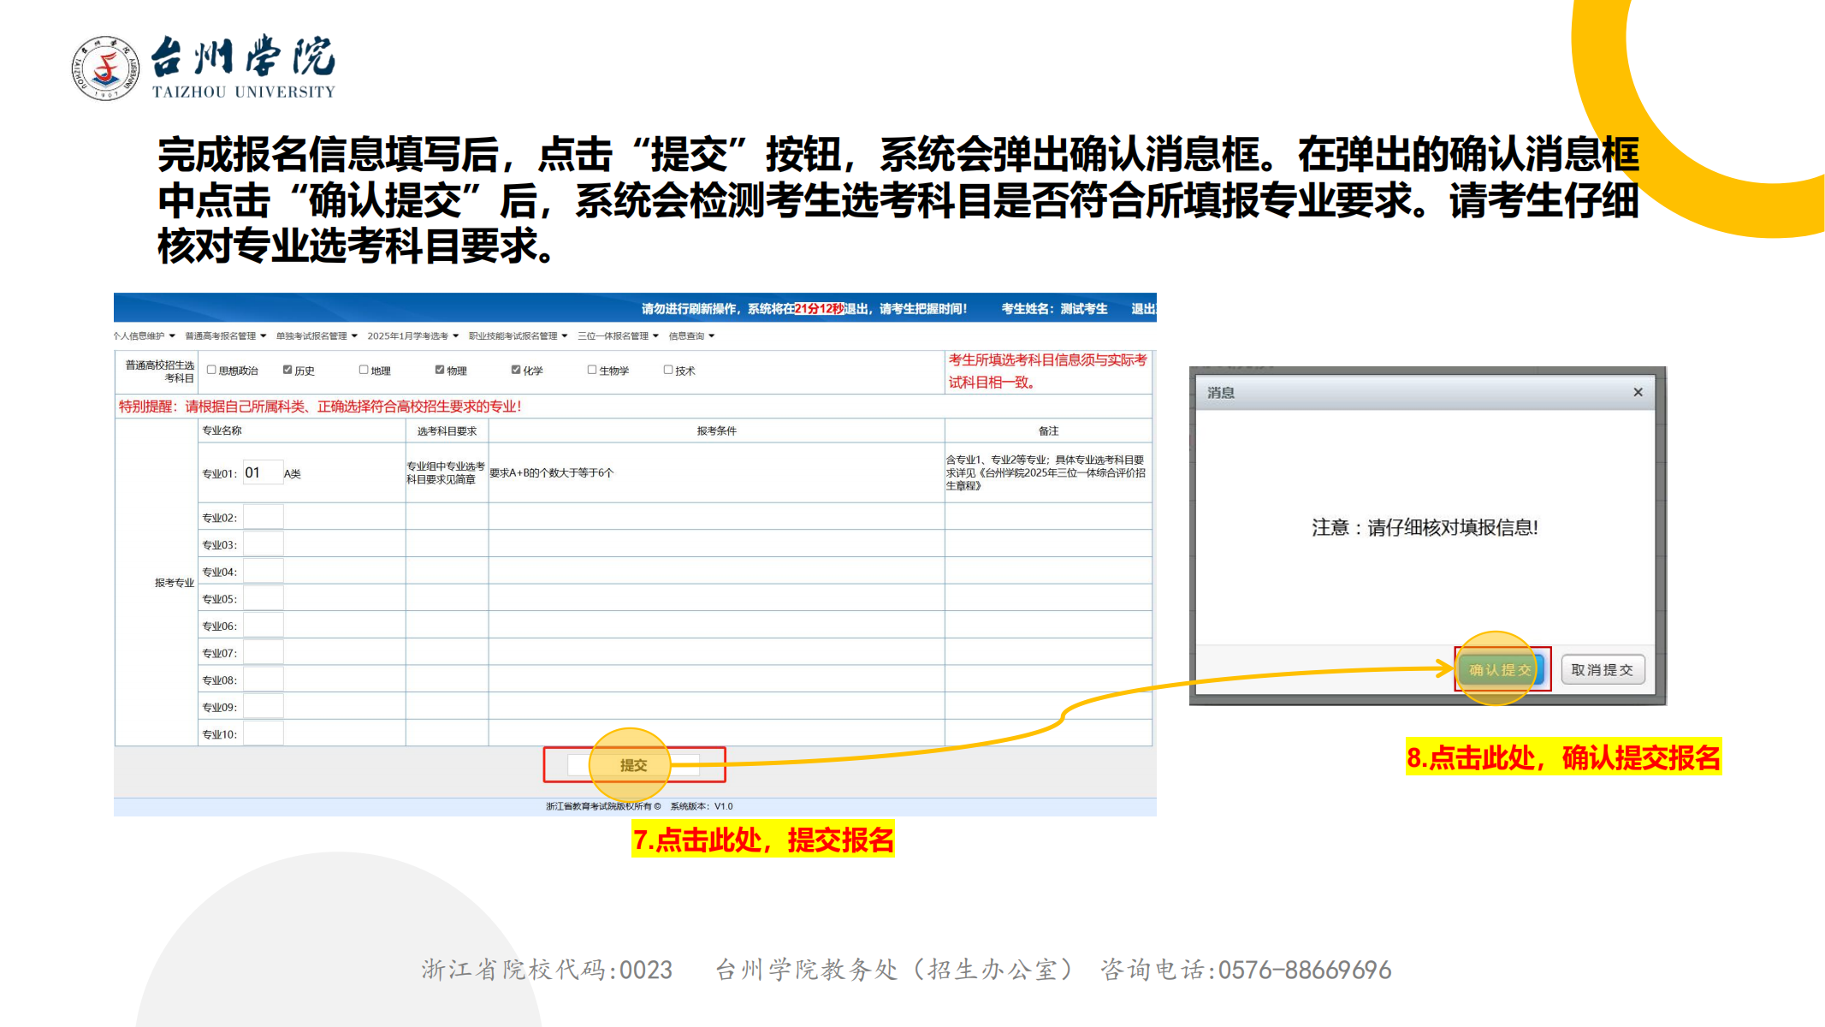Check the 生物学 subject checkbox

pos(592,370)
